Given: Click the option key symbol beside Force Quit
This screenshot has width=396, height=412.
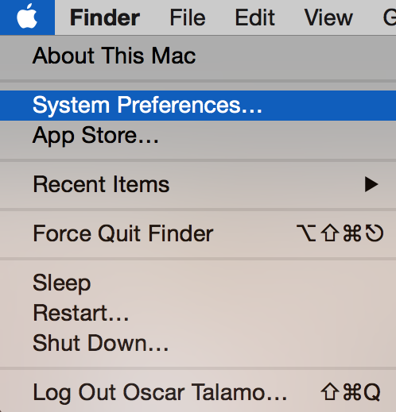Looking at the screenshot, I should pos(306,233).
